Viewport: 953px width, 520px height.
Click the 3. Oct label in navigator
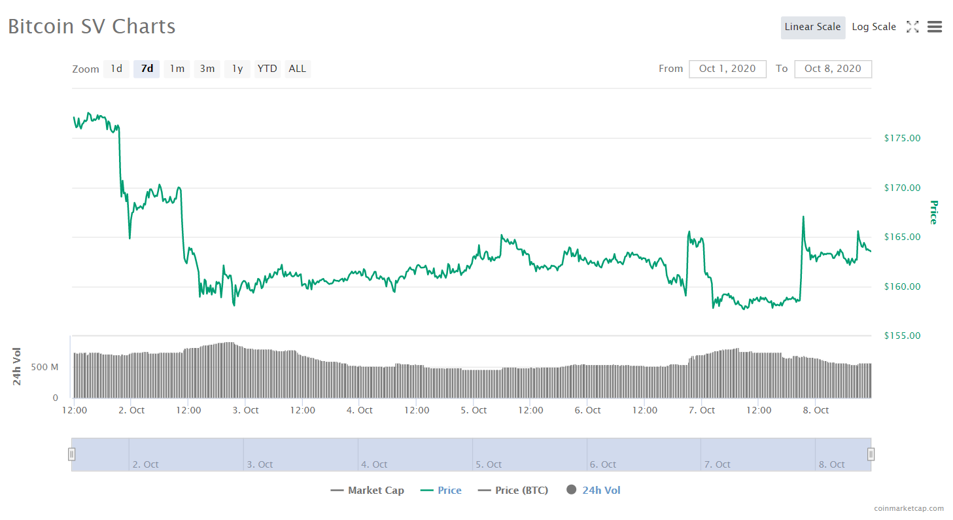pos(260,464)
